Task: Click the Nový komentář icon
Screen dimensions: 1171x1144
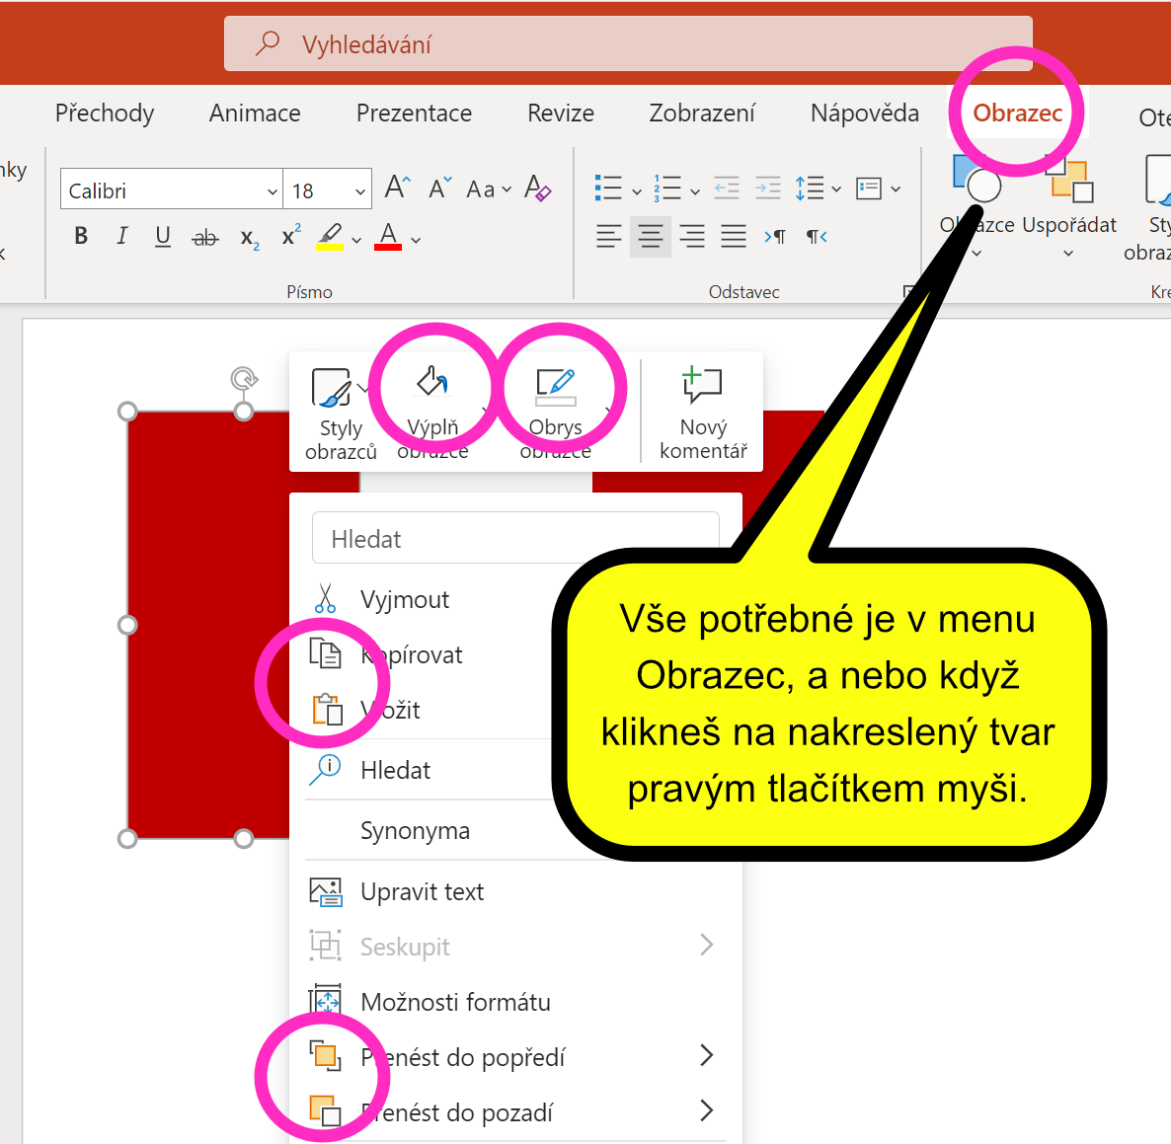Action: [x=702, y=410]
